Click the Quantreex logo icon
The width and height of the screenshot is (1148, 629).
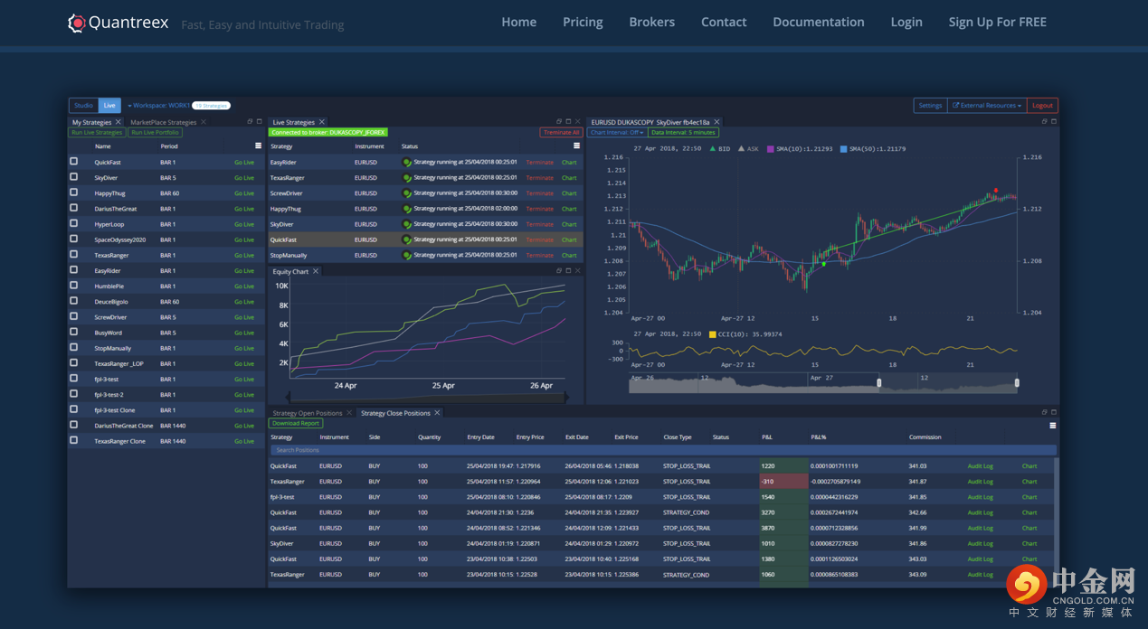77,23
